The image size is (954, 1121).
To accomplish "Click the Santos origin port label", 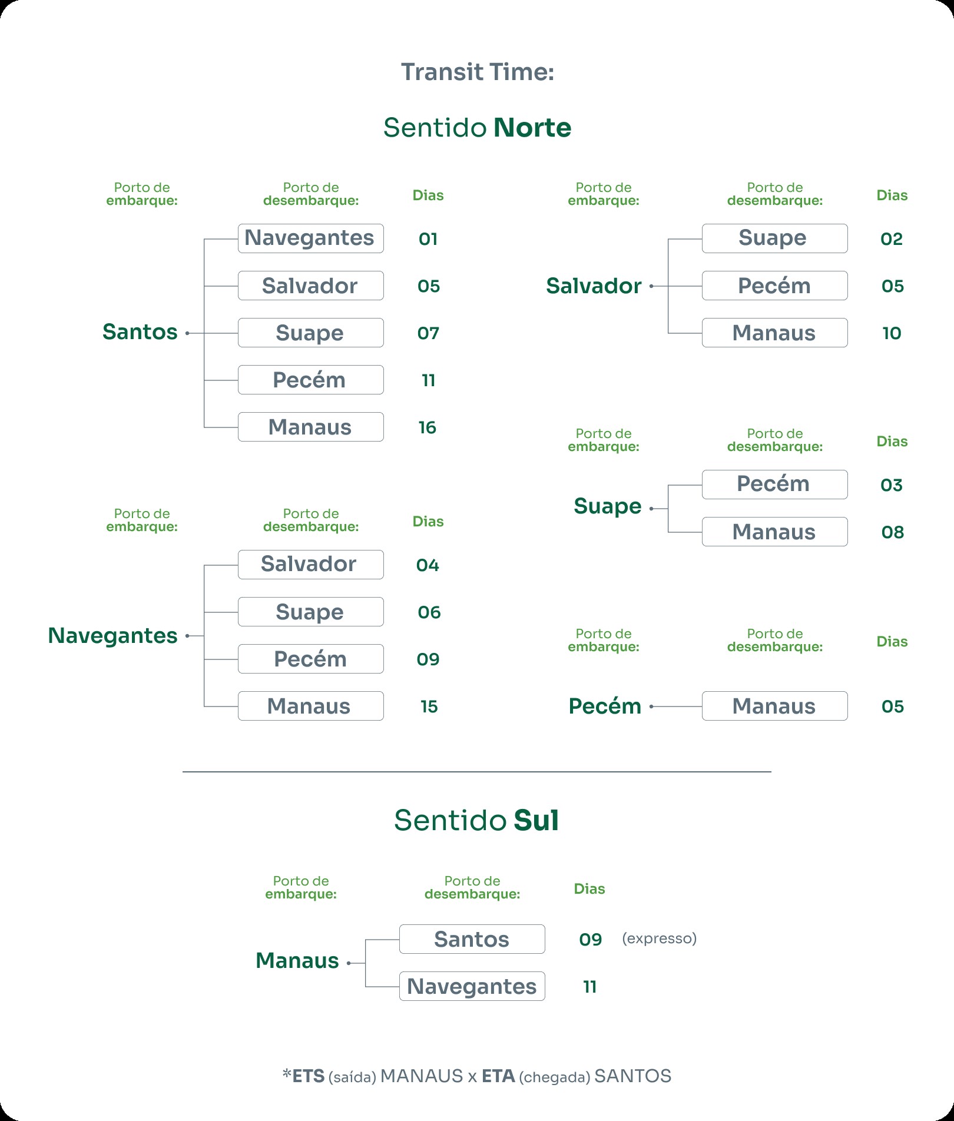I will point(140,332).
